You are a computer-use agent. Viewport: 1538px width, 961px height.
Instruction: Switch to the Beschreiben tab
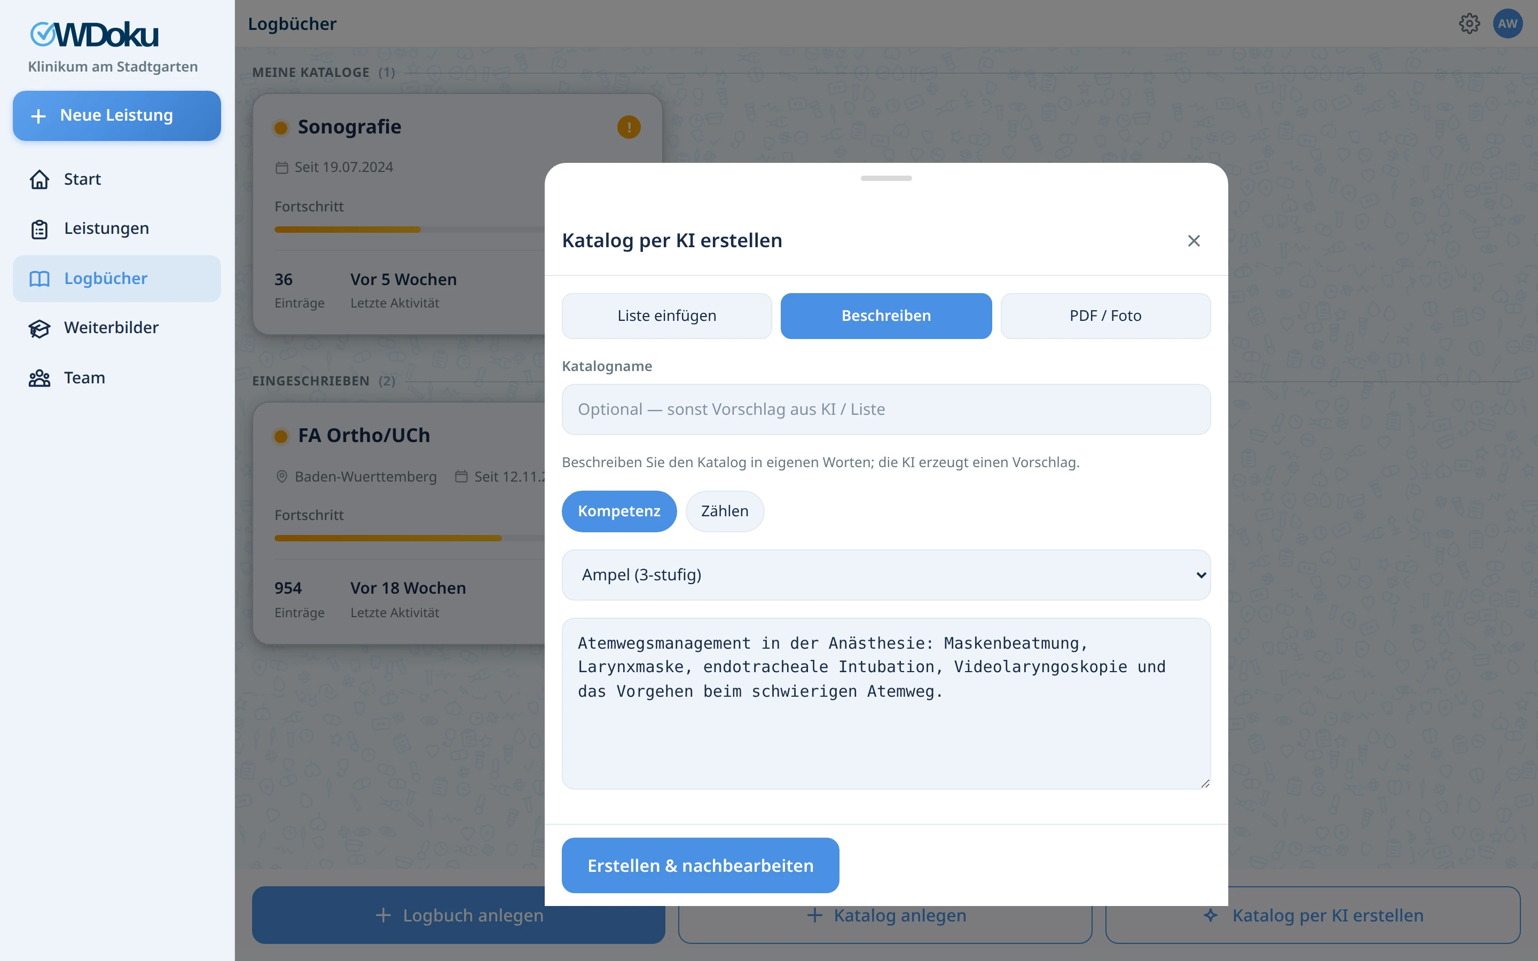pyautogui.click(x=886, y=316)
